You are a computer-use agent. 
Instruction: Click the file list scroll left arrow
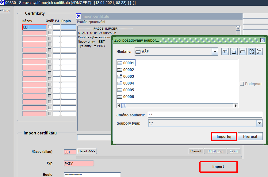coord(119,106)
